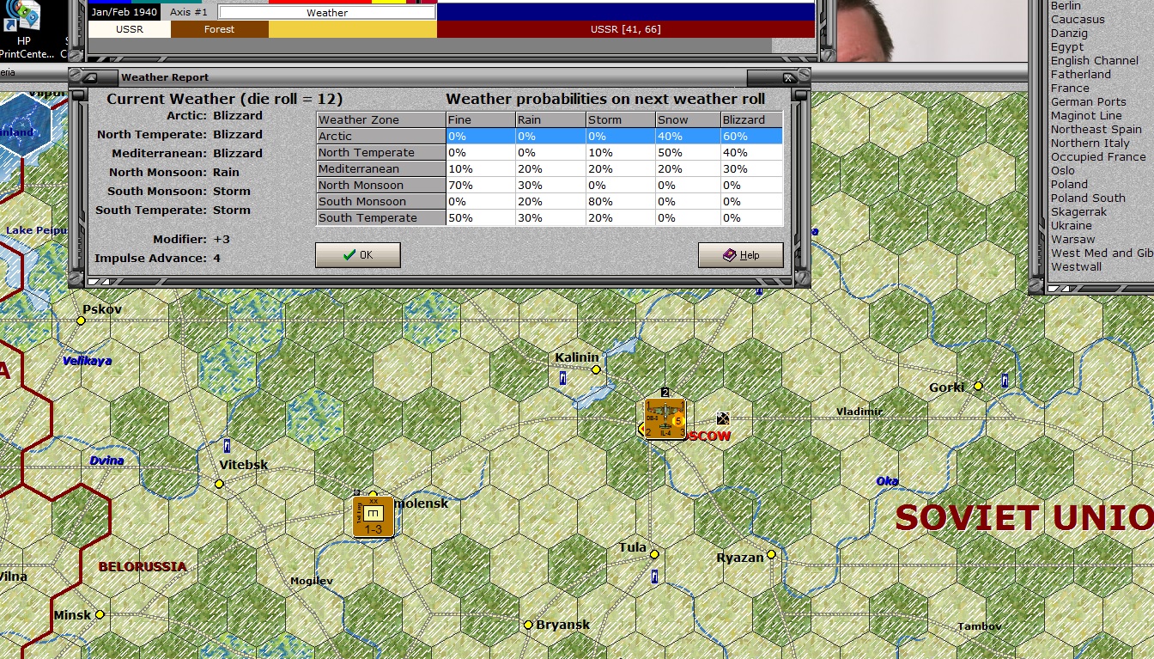The height and width of the screenshot is (659, 1154).
Task: Click the Tula city dot
Action: [x=653, y=554]
